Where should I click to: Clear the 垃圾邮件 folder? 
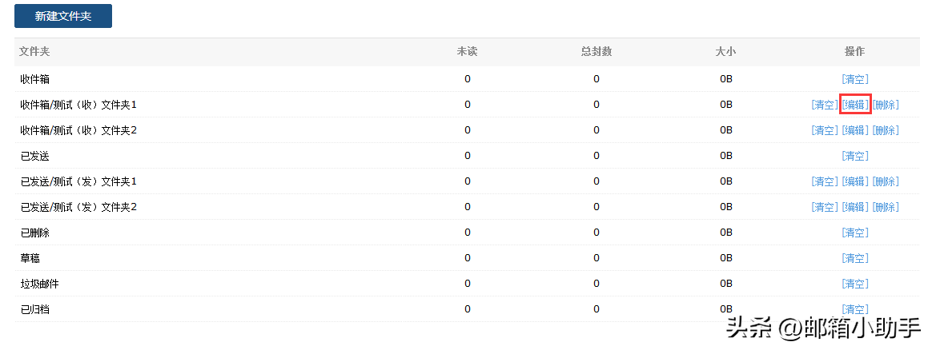click(x=854, y=284)
